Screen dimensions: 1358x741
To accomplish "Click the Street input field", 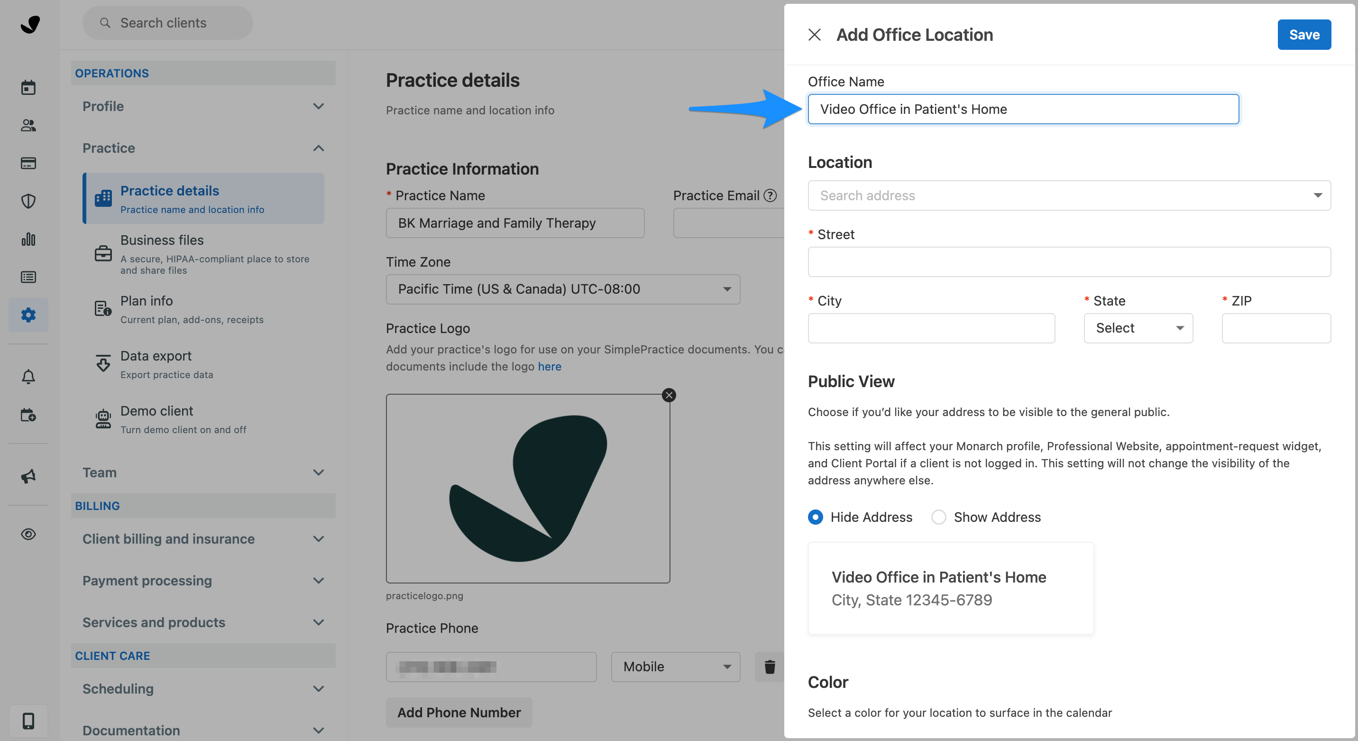I will (1069, 262).
